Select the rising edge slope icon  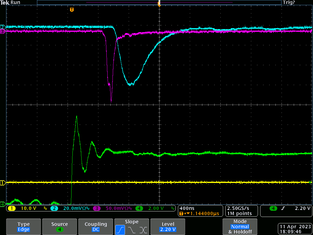(x=120, y=229)
